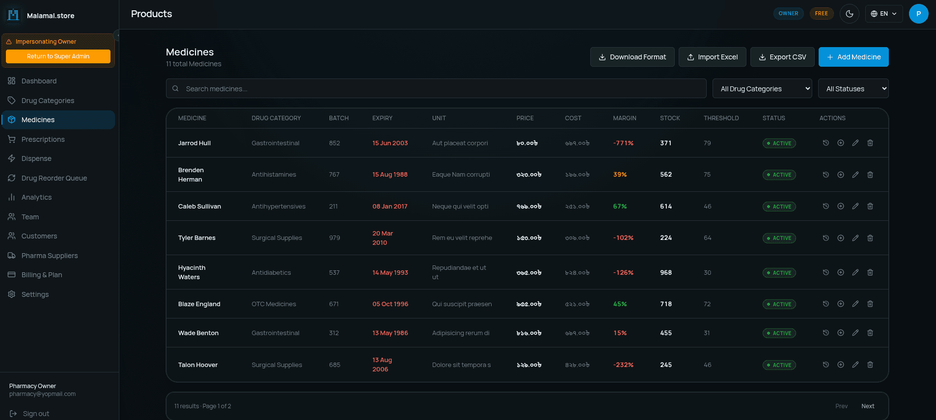Image resolution: width=936 pixels, height=420 pixels.
Task: Click Add Medicine button
Action: click(853, 57)
